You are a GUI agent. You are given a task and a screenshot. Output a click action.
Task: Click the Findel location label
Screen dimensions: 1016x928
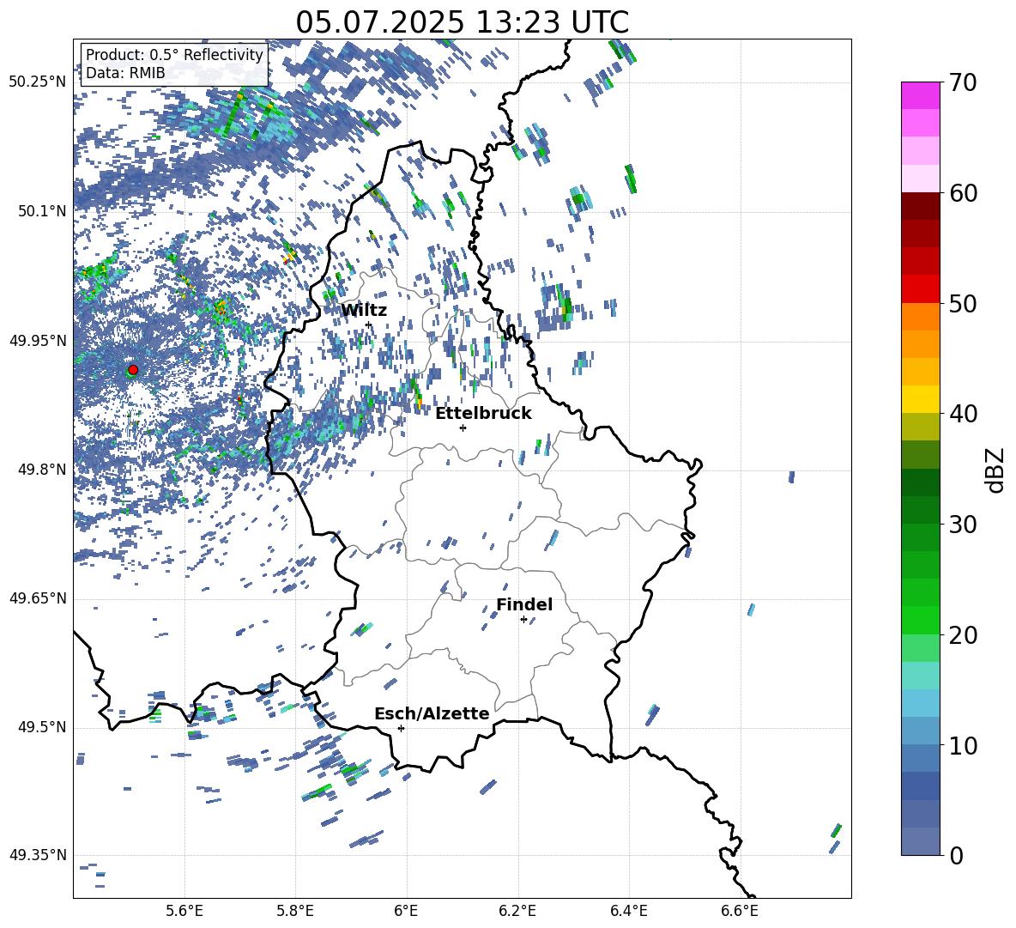click(524, 604)
